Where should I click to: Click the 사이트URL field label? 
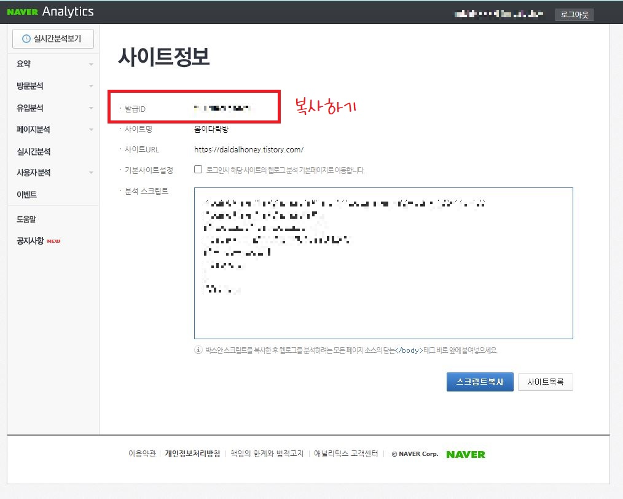point(142,150)
